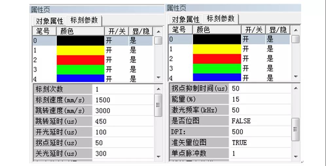Click 显/隐 column header in right panel
326x166 pixels.
pyautogui.click(x=278, y=30)
